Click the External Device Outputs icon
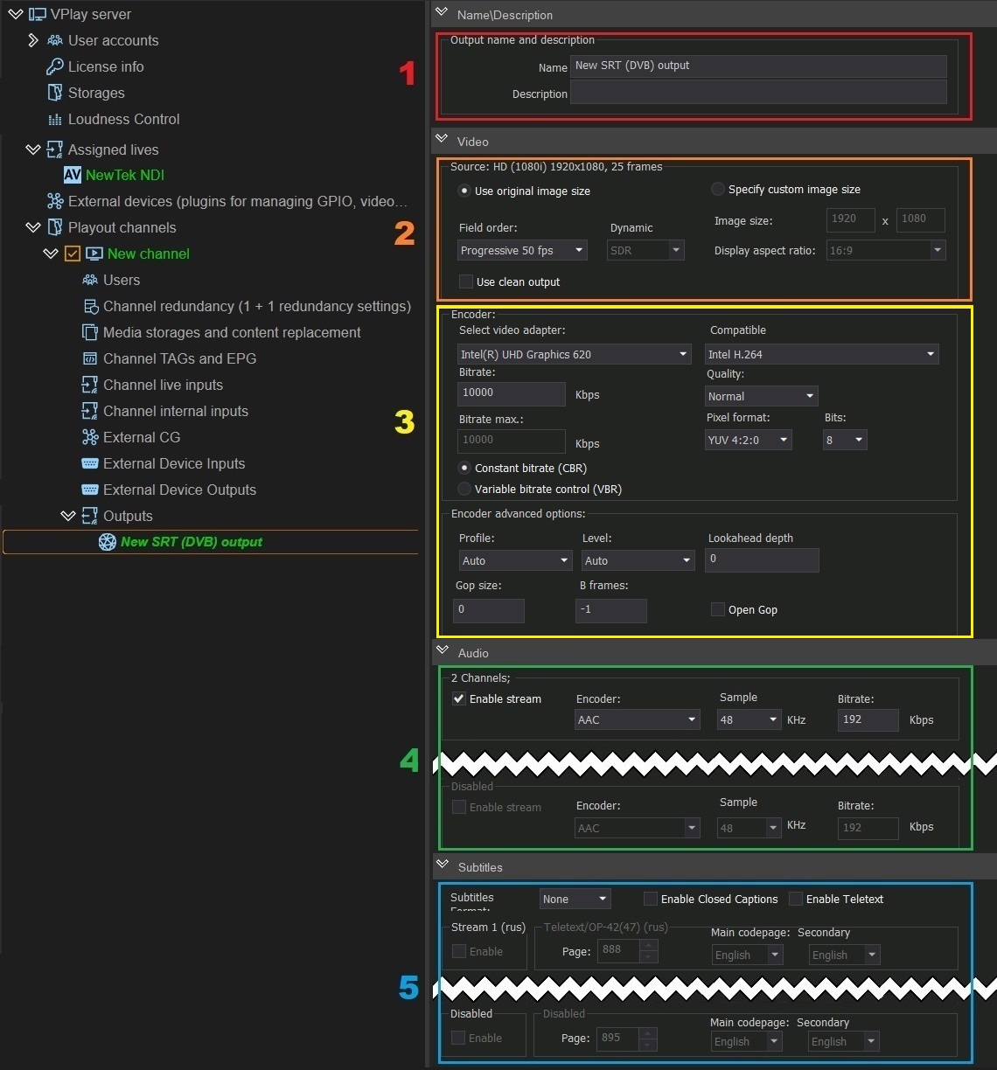This screenshot has height=1070, width=997. (89, 490)
